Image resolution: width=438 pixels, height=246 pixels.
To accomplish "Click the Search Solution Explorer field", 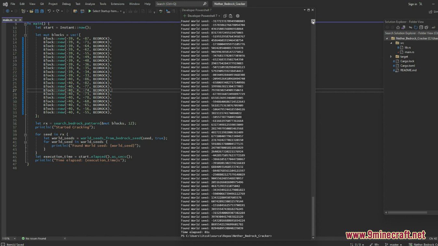I will (411, 33).
